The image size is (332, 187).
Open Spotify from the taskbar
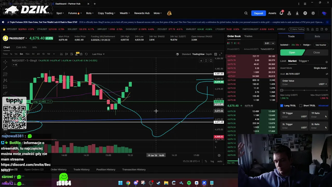(189, 183)
